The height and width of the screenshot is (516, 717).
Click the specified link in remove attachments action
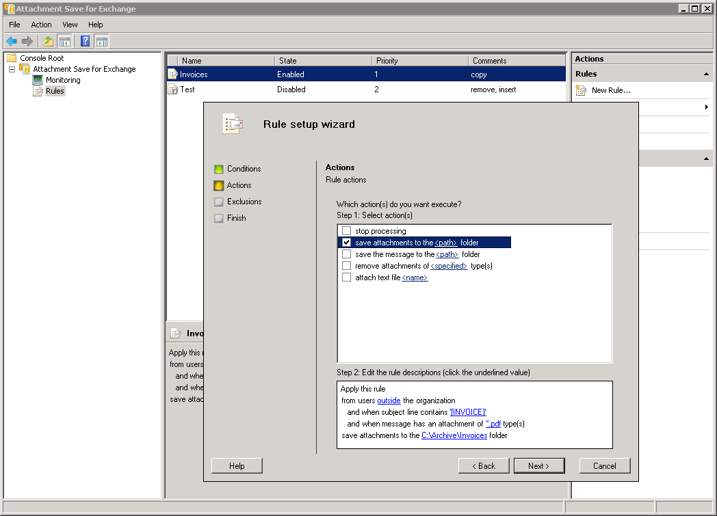pyautogui.click(x=449, y=267)
